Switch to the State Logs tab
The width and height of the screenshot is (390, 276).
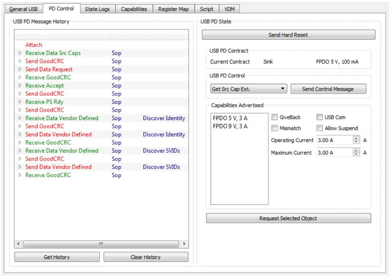(x=97, y=9)
